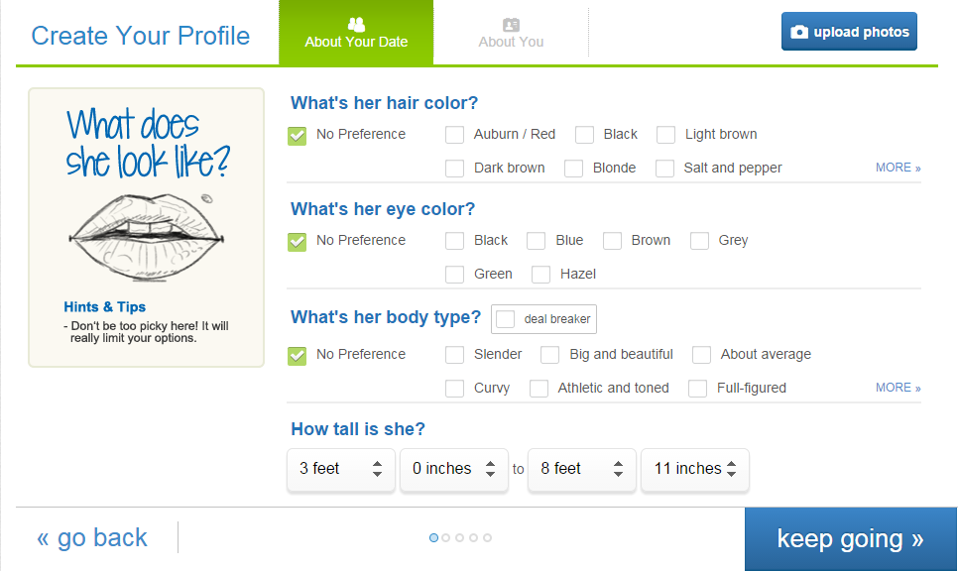Open MORE options for hair color

898,167
